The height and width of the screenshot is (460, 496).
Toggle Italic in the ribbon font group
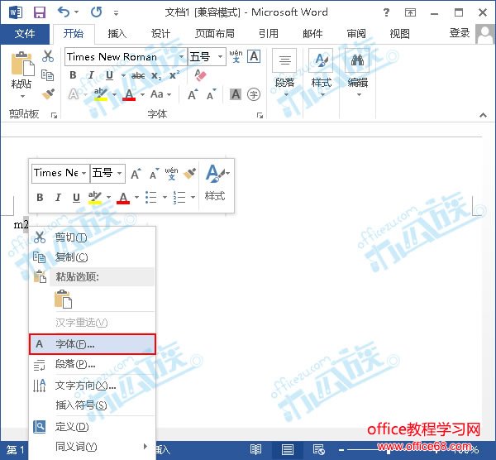point(91,75)
